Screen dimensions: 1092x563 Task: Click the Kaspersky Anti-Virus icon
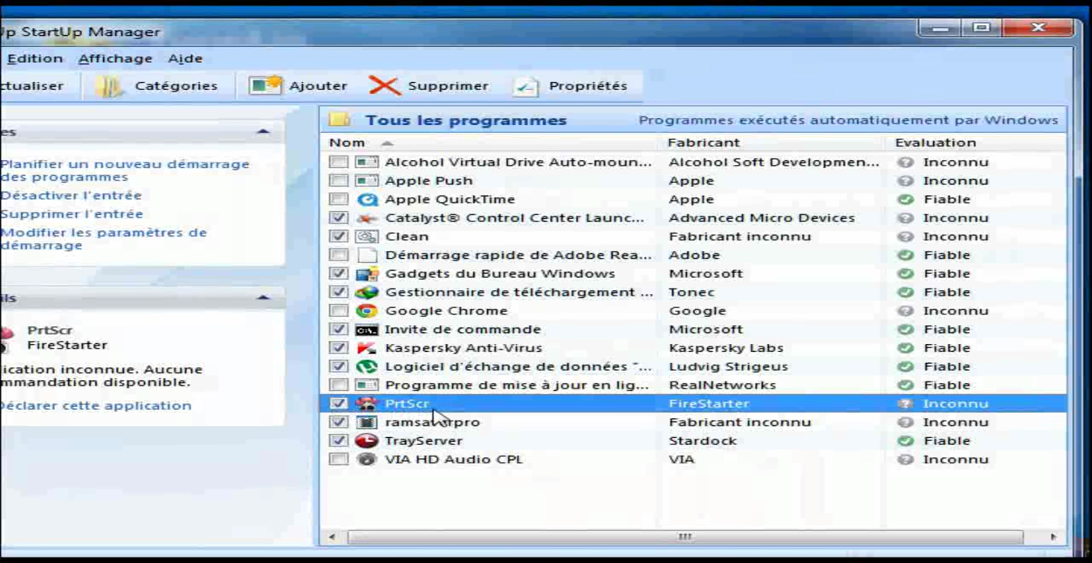click(x=367, y=348)
